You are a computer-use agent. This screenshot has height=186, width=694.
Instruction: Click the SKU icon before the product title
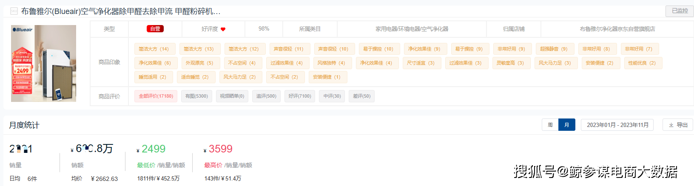click(x=14, y=11)
